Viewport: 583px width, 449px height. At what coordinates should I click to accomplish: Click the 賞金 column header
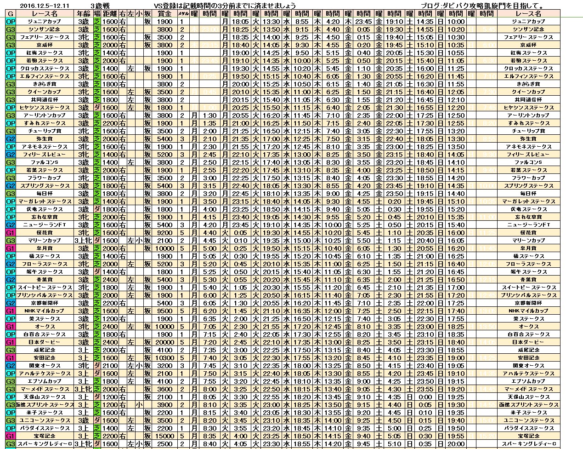click(164, 14)
